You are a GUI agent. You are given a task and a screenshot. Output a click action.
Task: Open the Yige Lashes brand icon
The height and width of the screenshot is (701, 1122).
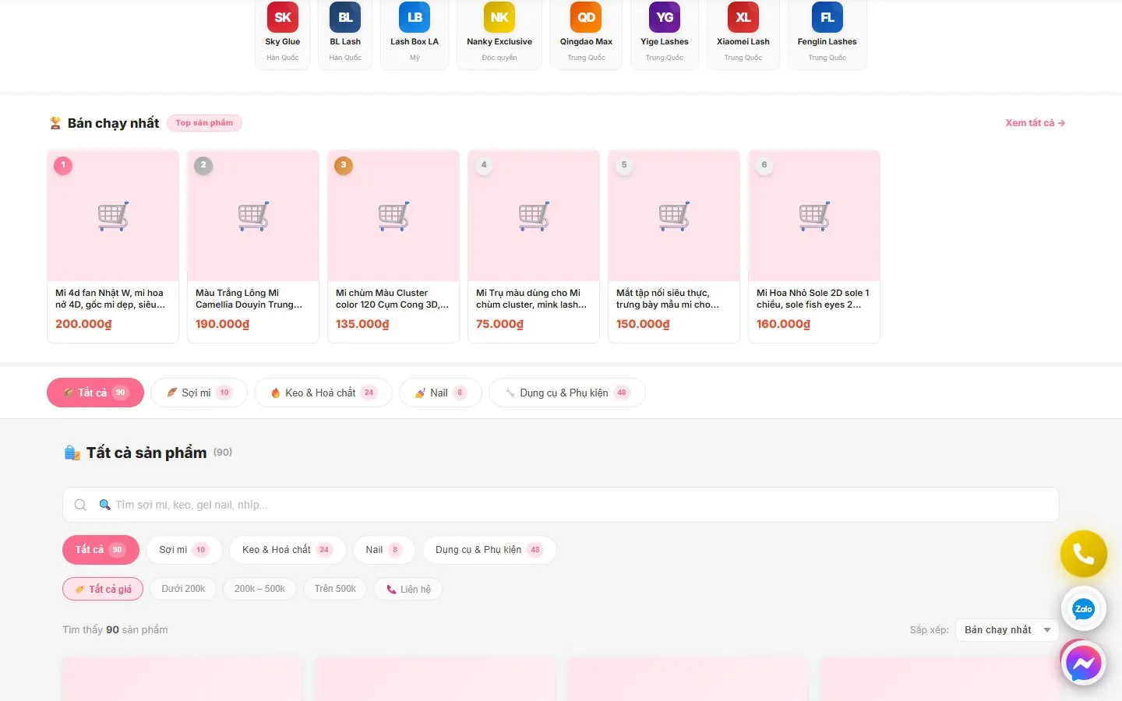(665, 17)
